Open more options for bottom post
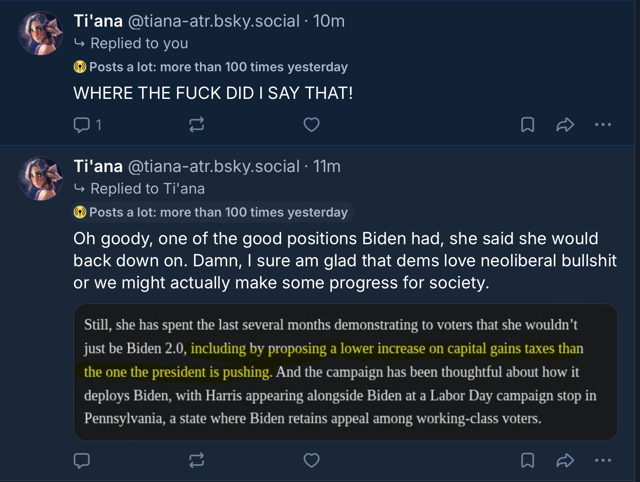This screenshot has height=482, width=640. tap(603, 460)
